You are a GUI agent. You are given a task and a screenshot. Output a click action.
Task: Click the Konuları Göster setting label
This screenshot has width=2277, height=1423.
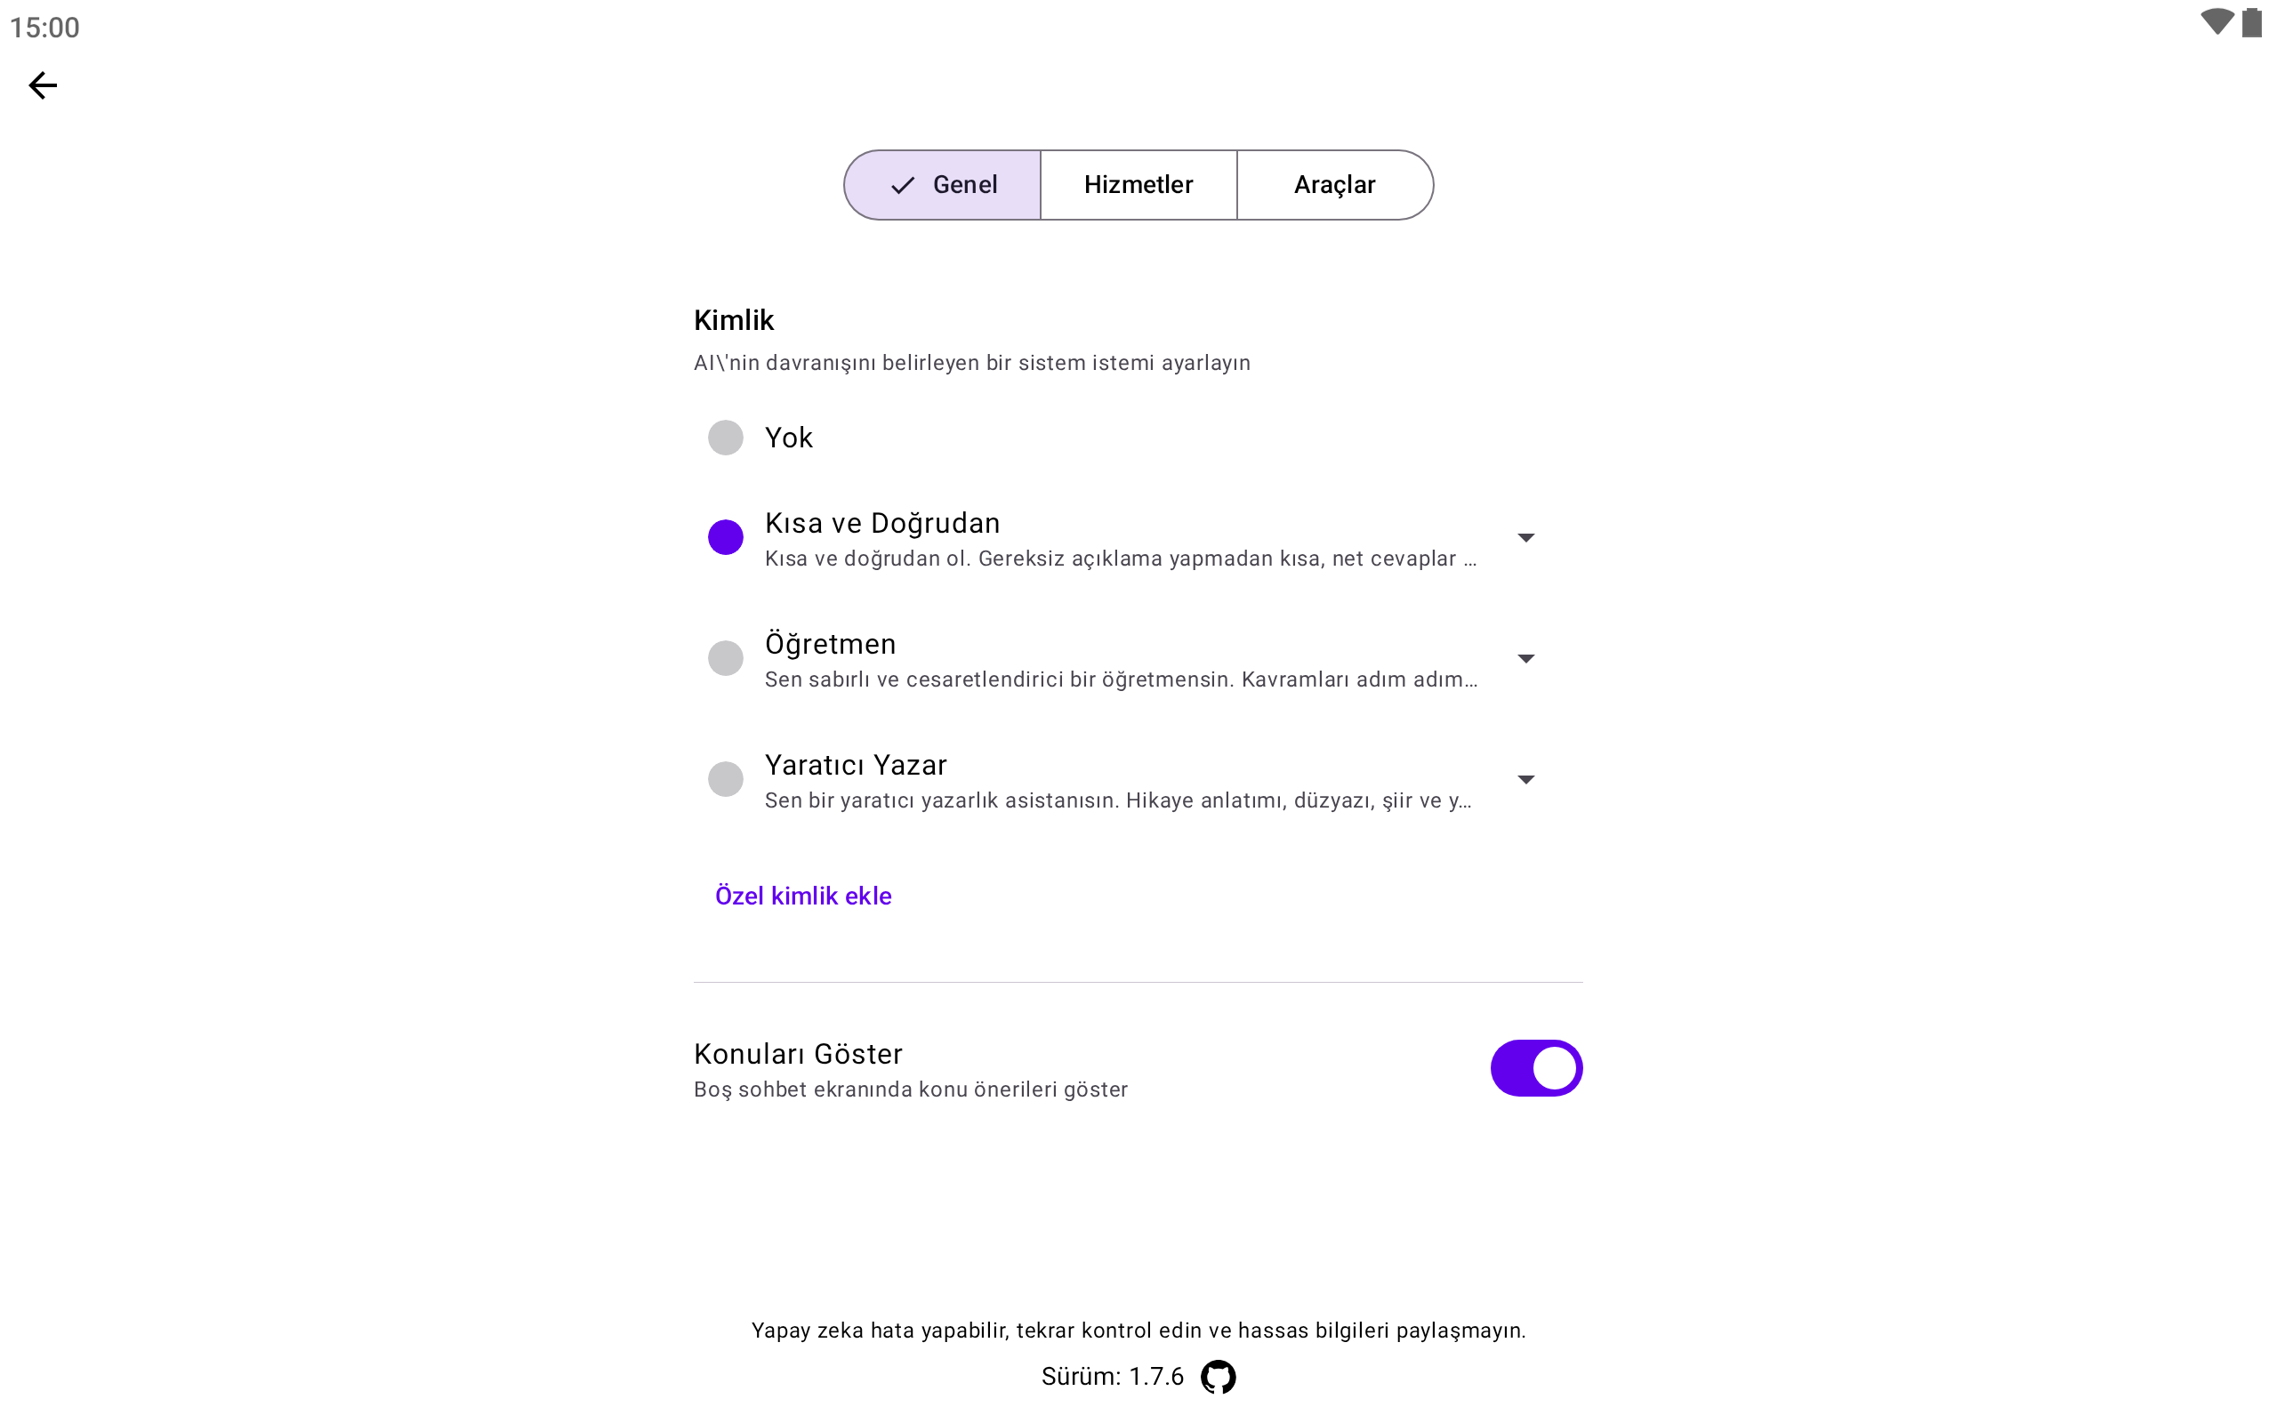(x=798, y=1053)
